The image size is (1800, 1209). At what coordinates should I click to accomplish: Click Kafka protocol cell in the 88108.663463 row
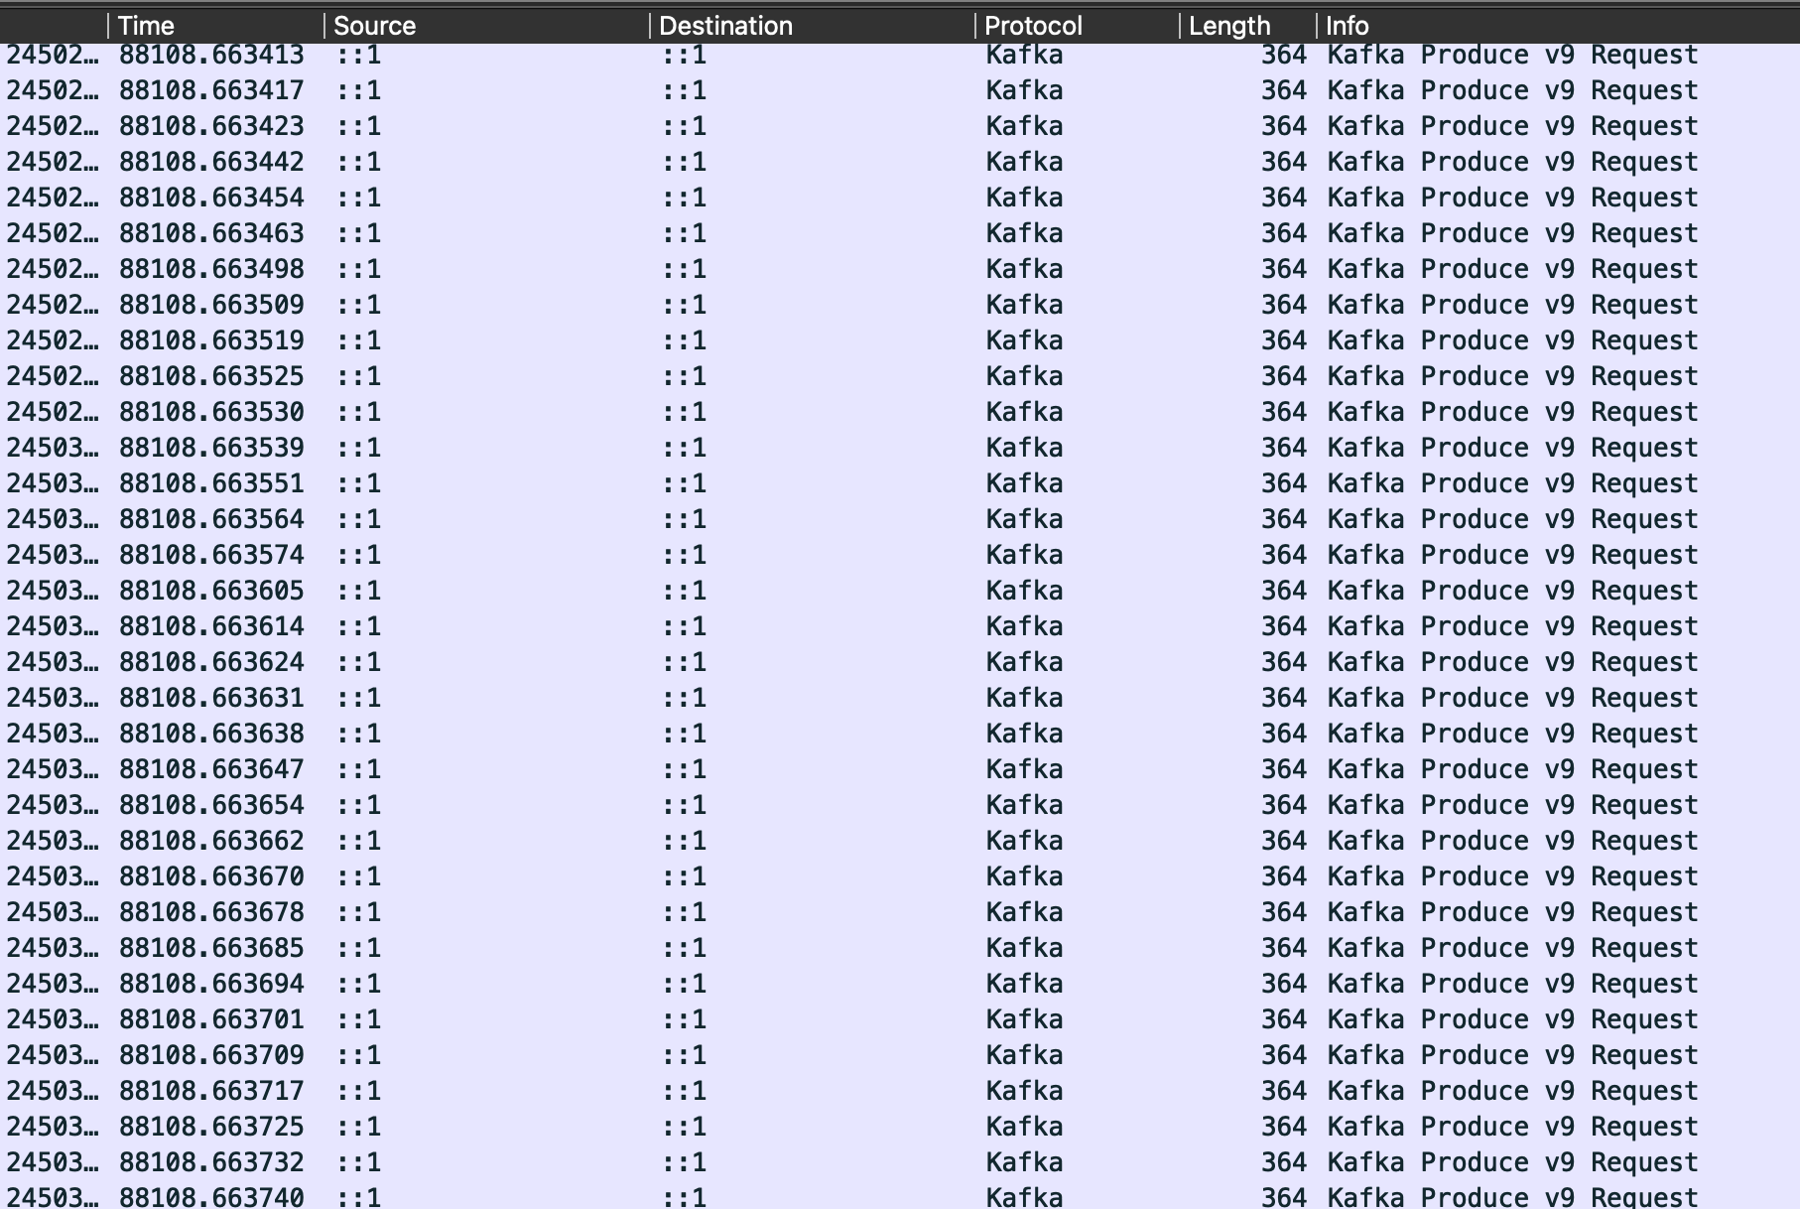click(1024, 233)
